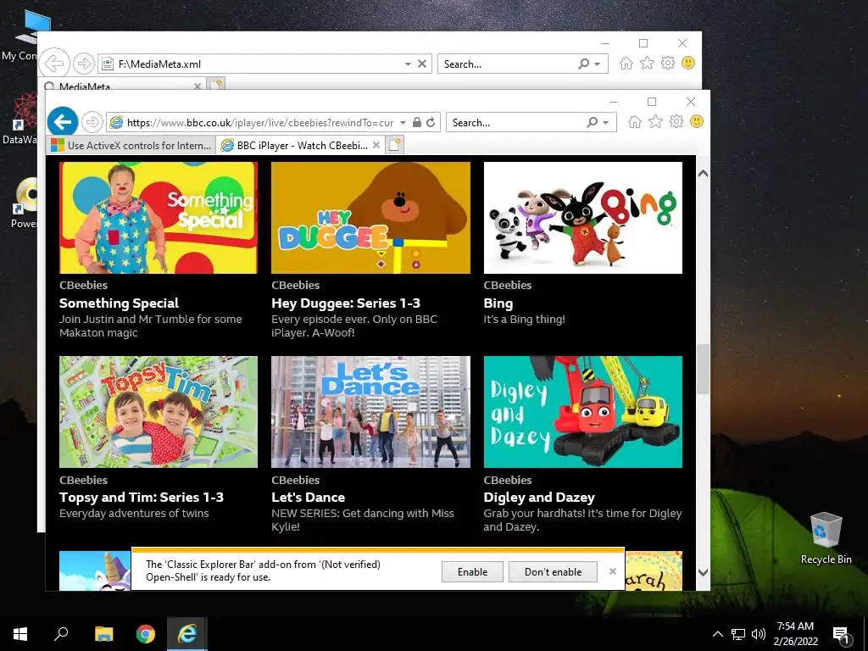
Task: Click 'Topsy and Tim: Series 1-3' title
Action: click(142, 497)
